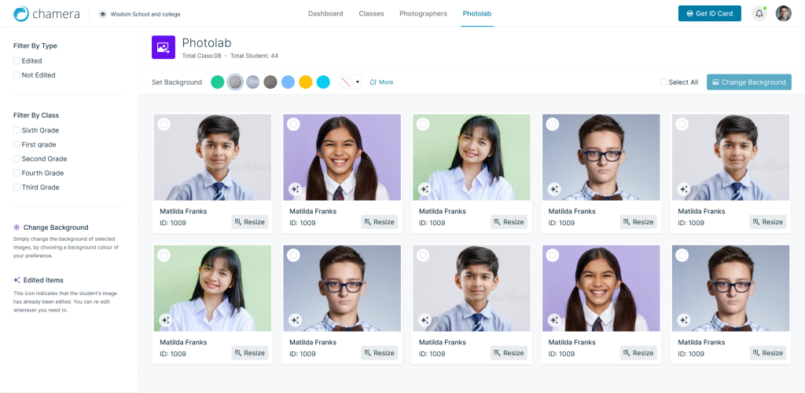Enable the Edited filter checkbox
The width and height of the screenshot is (805, 393).
click(x=17, y=60)
